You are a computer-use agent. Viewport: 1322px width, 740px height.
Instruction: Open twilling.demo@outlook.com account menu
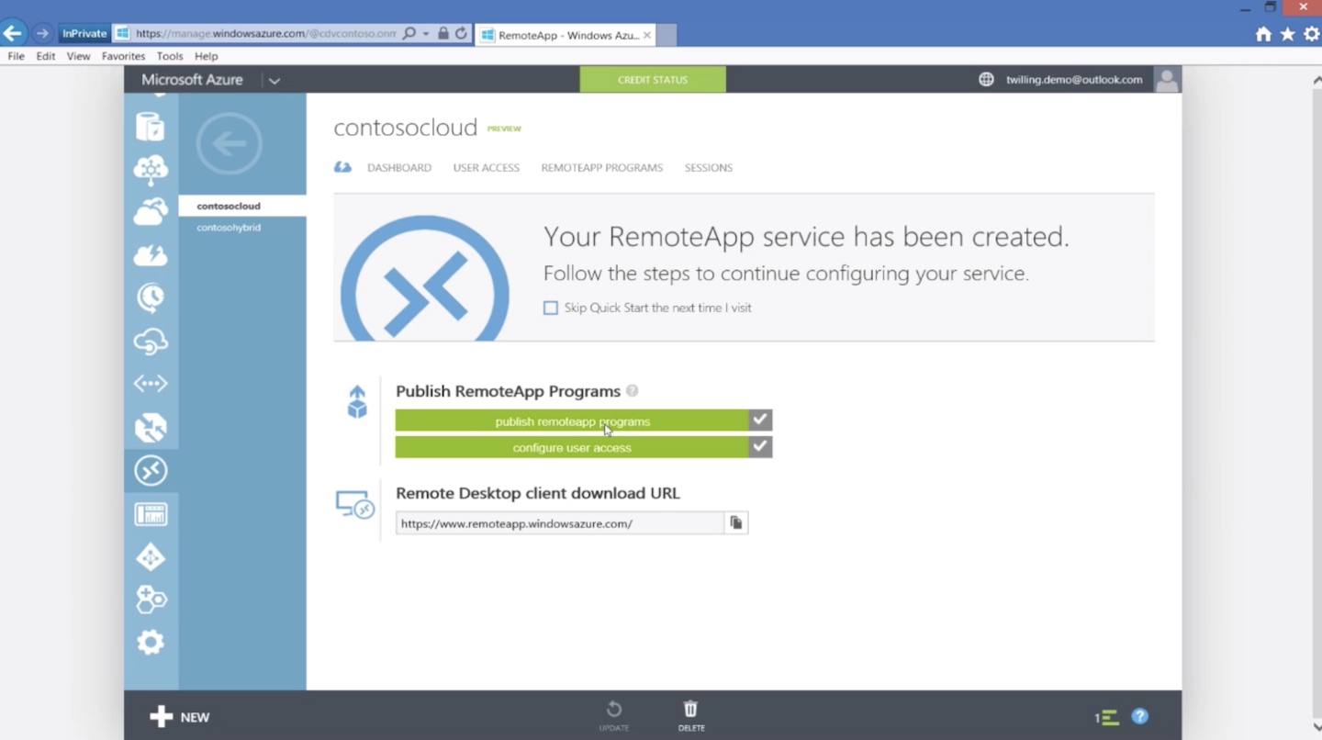[1074, 80]
